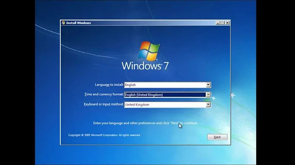Expand Language to install dropdown arrow
The width and height of the screenshot is (295, 165).
208,85
